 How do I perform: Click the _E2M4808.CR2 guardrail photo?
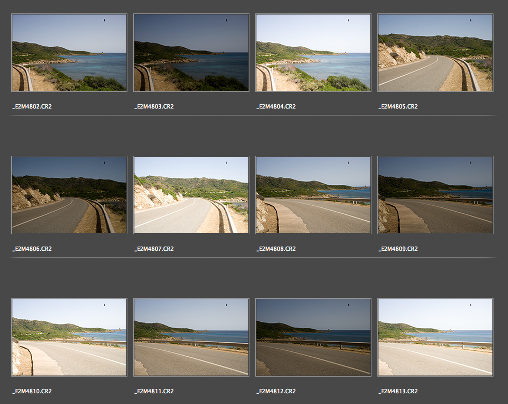[313, 194]
